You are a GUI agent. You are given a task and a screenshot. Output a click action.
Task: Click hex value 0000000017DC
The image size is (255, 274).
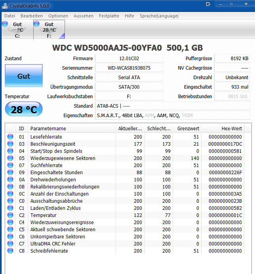point(225,144)
